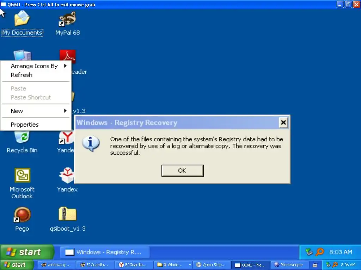361x270 pixels.
Task: Select the Pego shortcut icon
Action: [22, 215]
